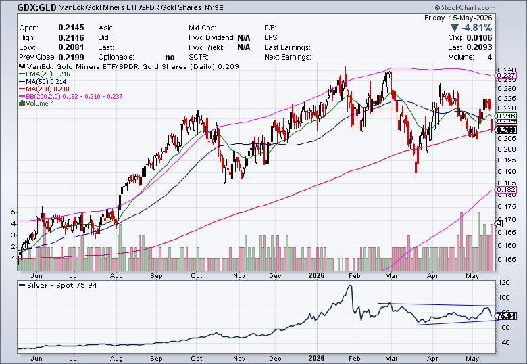527x364 pixels.
Task: Click the 0.200 price axis label
Action: [507, 149]
